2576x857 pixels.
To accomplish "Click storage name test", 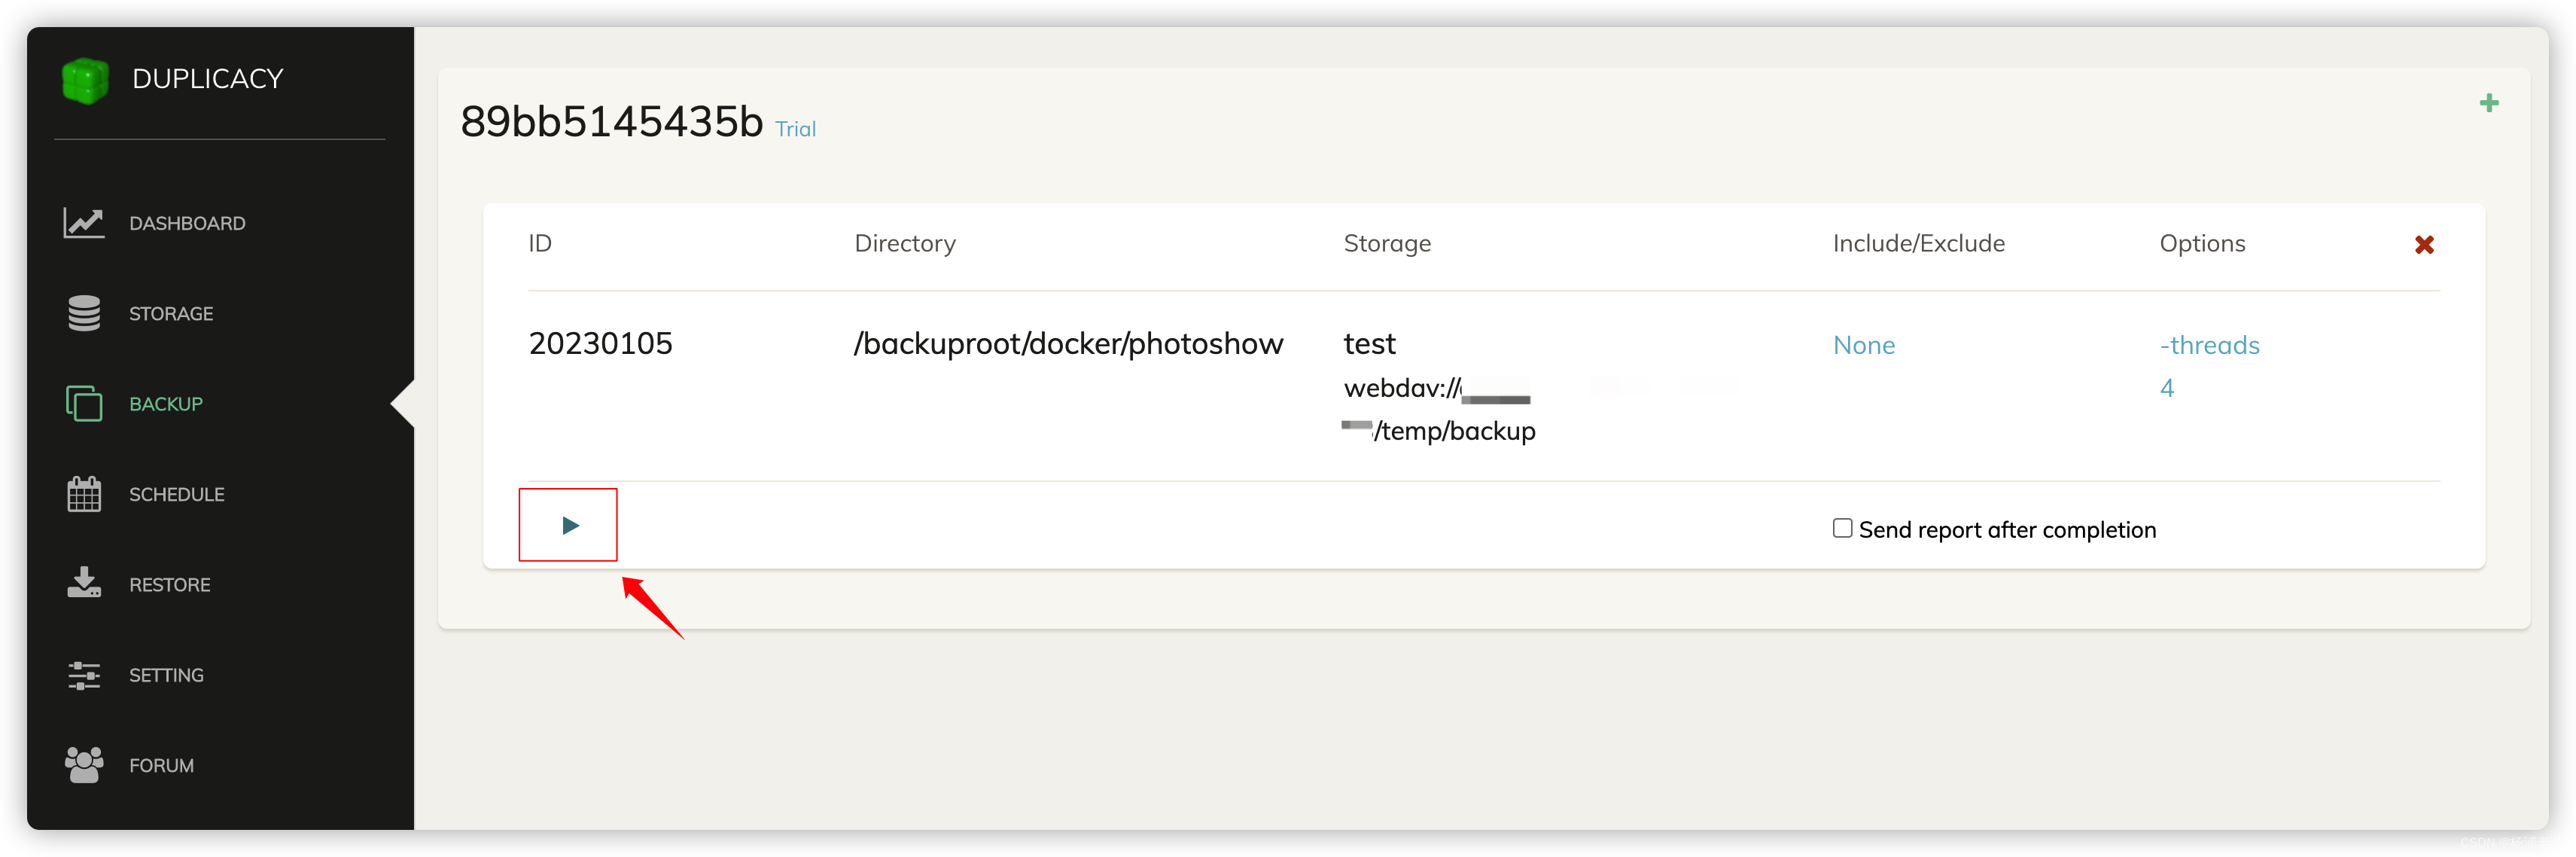I will 1369,344.
